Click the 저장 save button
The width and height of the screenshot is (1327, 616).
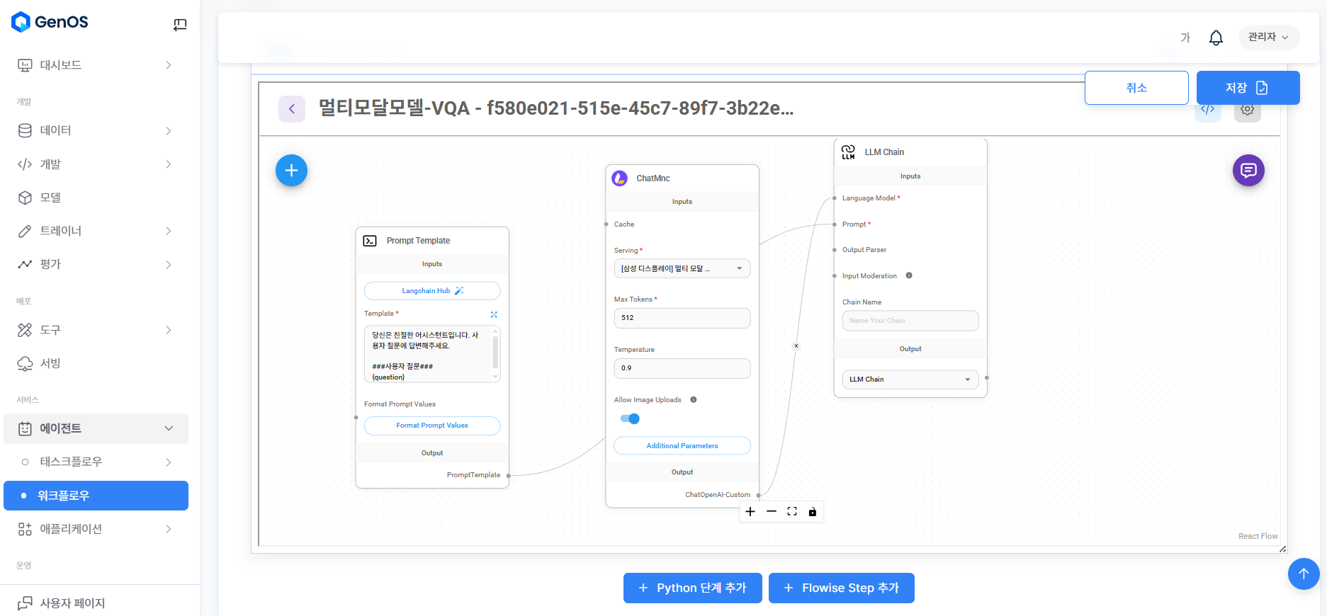[x=1247, y=88]
